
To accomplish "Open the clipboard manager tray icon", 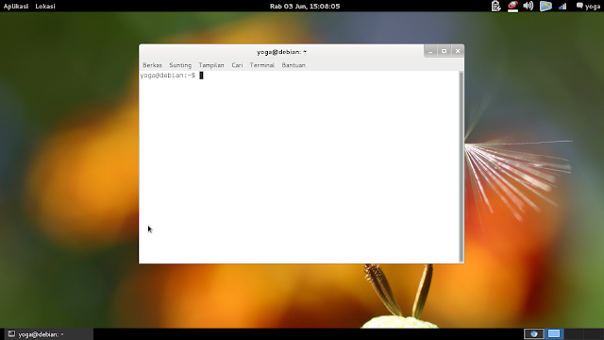I will click(x=496, y=7).
